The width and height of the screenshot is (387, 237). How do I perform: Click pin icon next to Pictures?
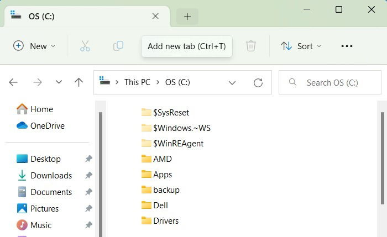(x=88, y=209)
